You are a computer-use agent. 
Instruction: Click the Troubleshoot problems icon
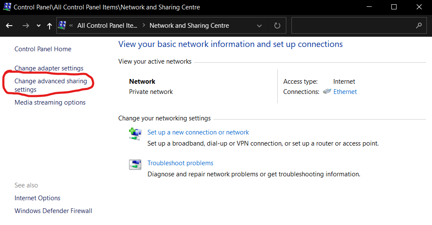click(135, 164)
